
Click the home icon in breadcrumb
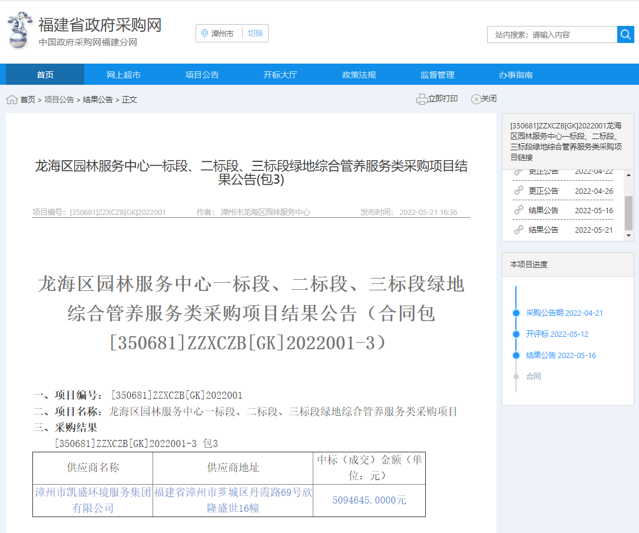coord(12,100)
